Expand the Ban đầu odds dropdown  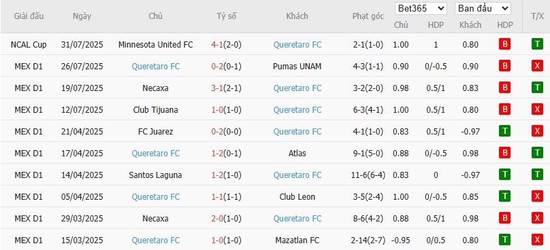pyautogui.click(x=483, y=8)
